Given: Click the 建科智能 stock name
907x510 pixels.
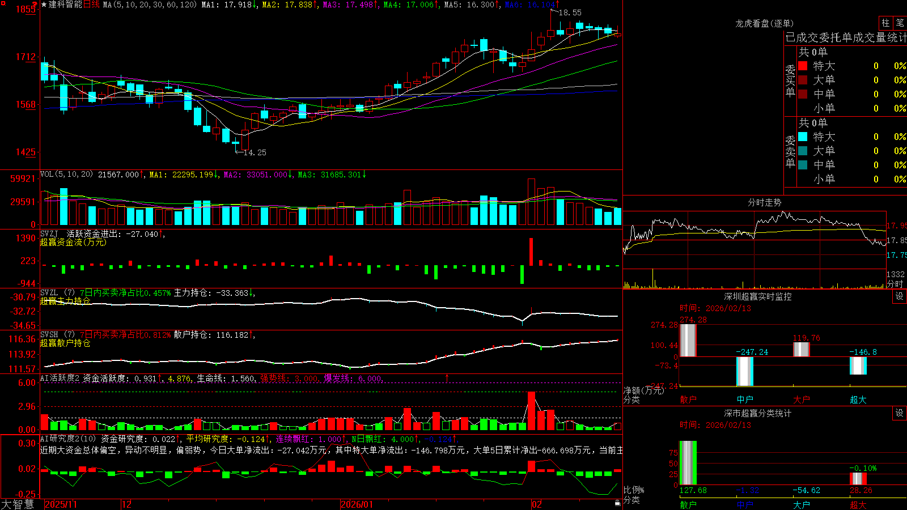Looking at the screenshot, I should click(x=65, y=5).
